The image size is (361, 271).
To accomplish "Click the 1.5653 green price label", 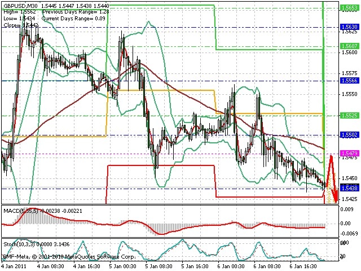I will pos(349,8).
